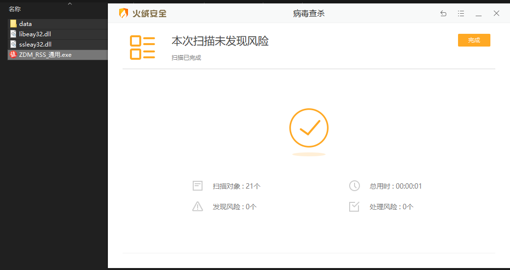Click the Huorong shield logo icon
The width and height of the screenshot is (510, 270).
point(124,14)
